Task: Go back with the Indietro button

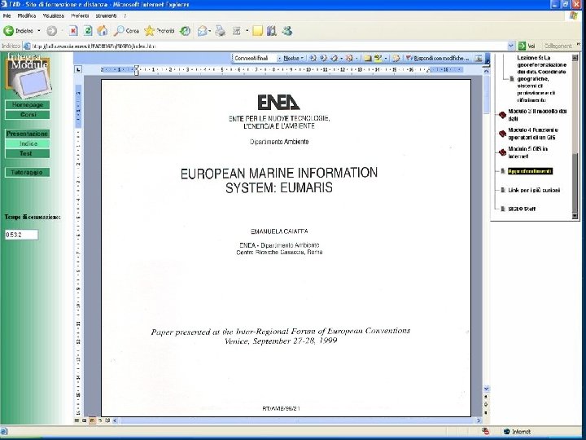Action: coord(19,31)
